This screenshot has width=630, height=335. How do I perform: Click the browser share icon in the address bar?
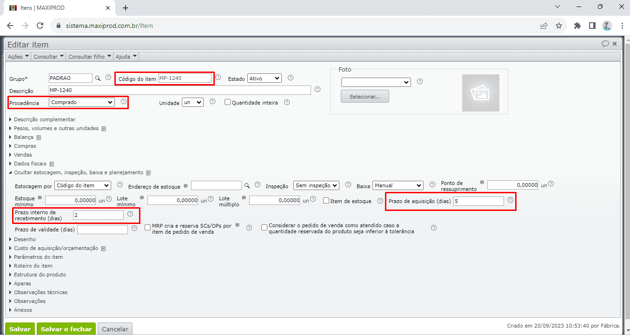click(544, 26)
